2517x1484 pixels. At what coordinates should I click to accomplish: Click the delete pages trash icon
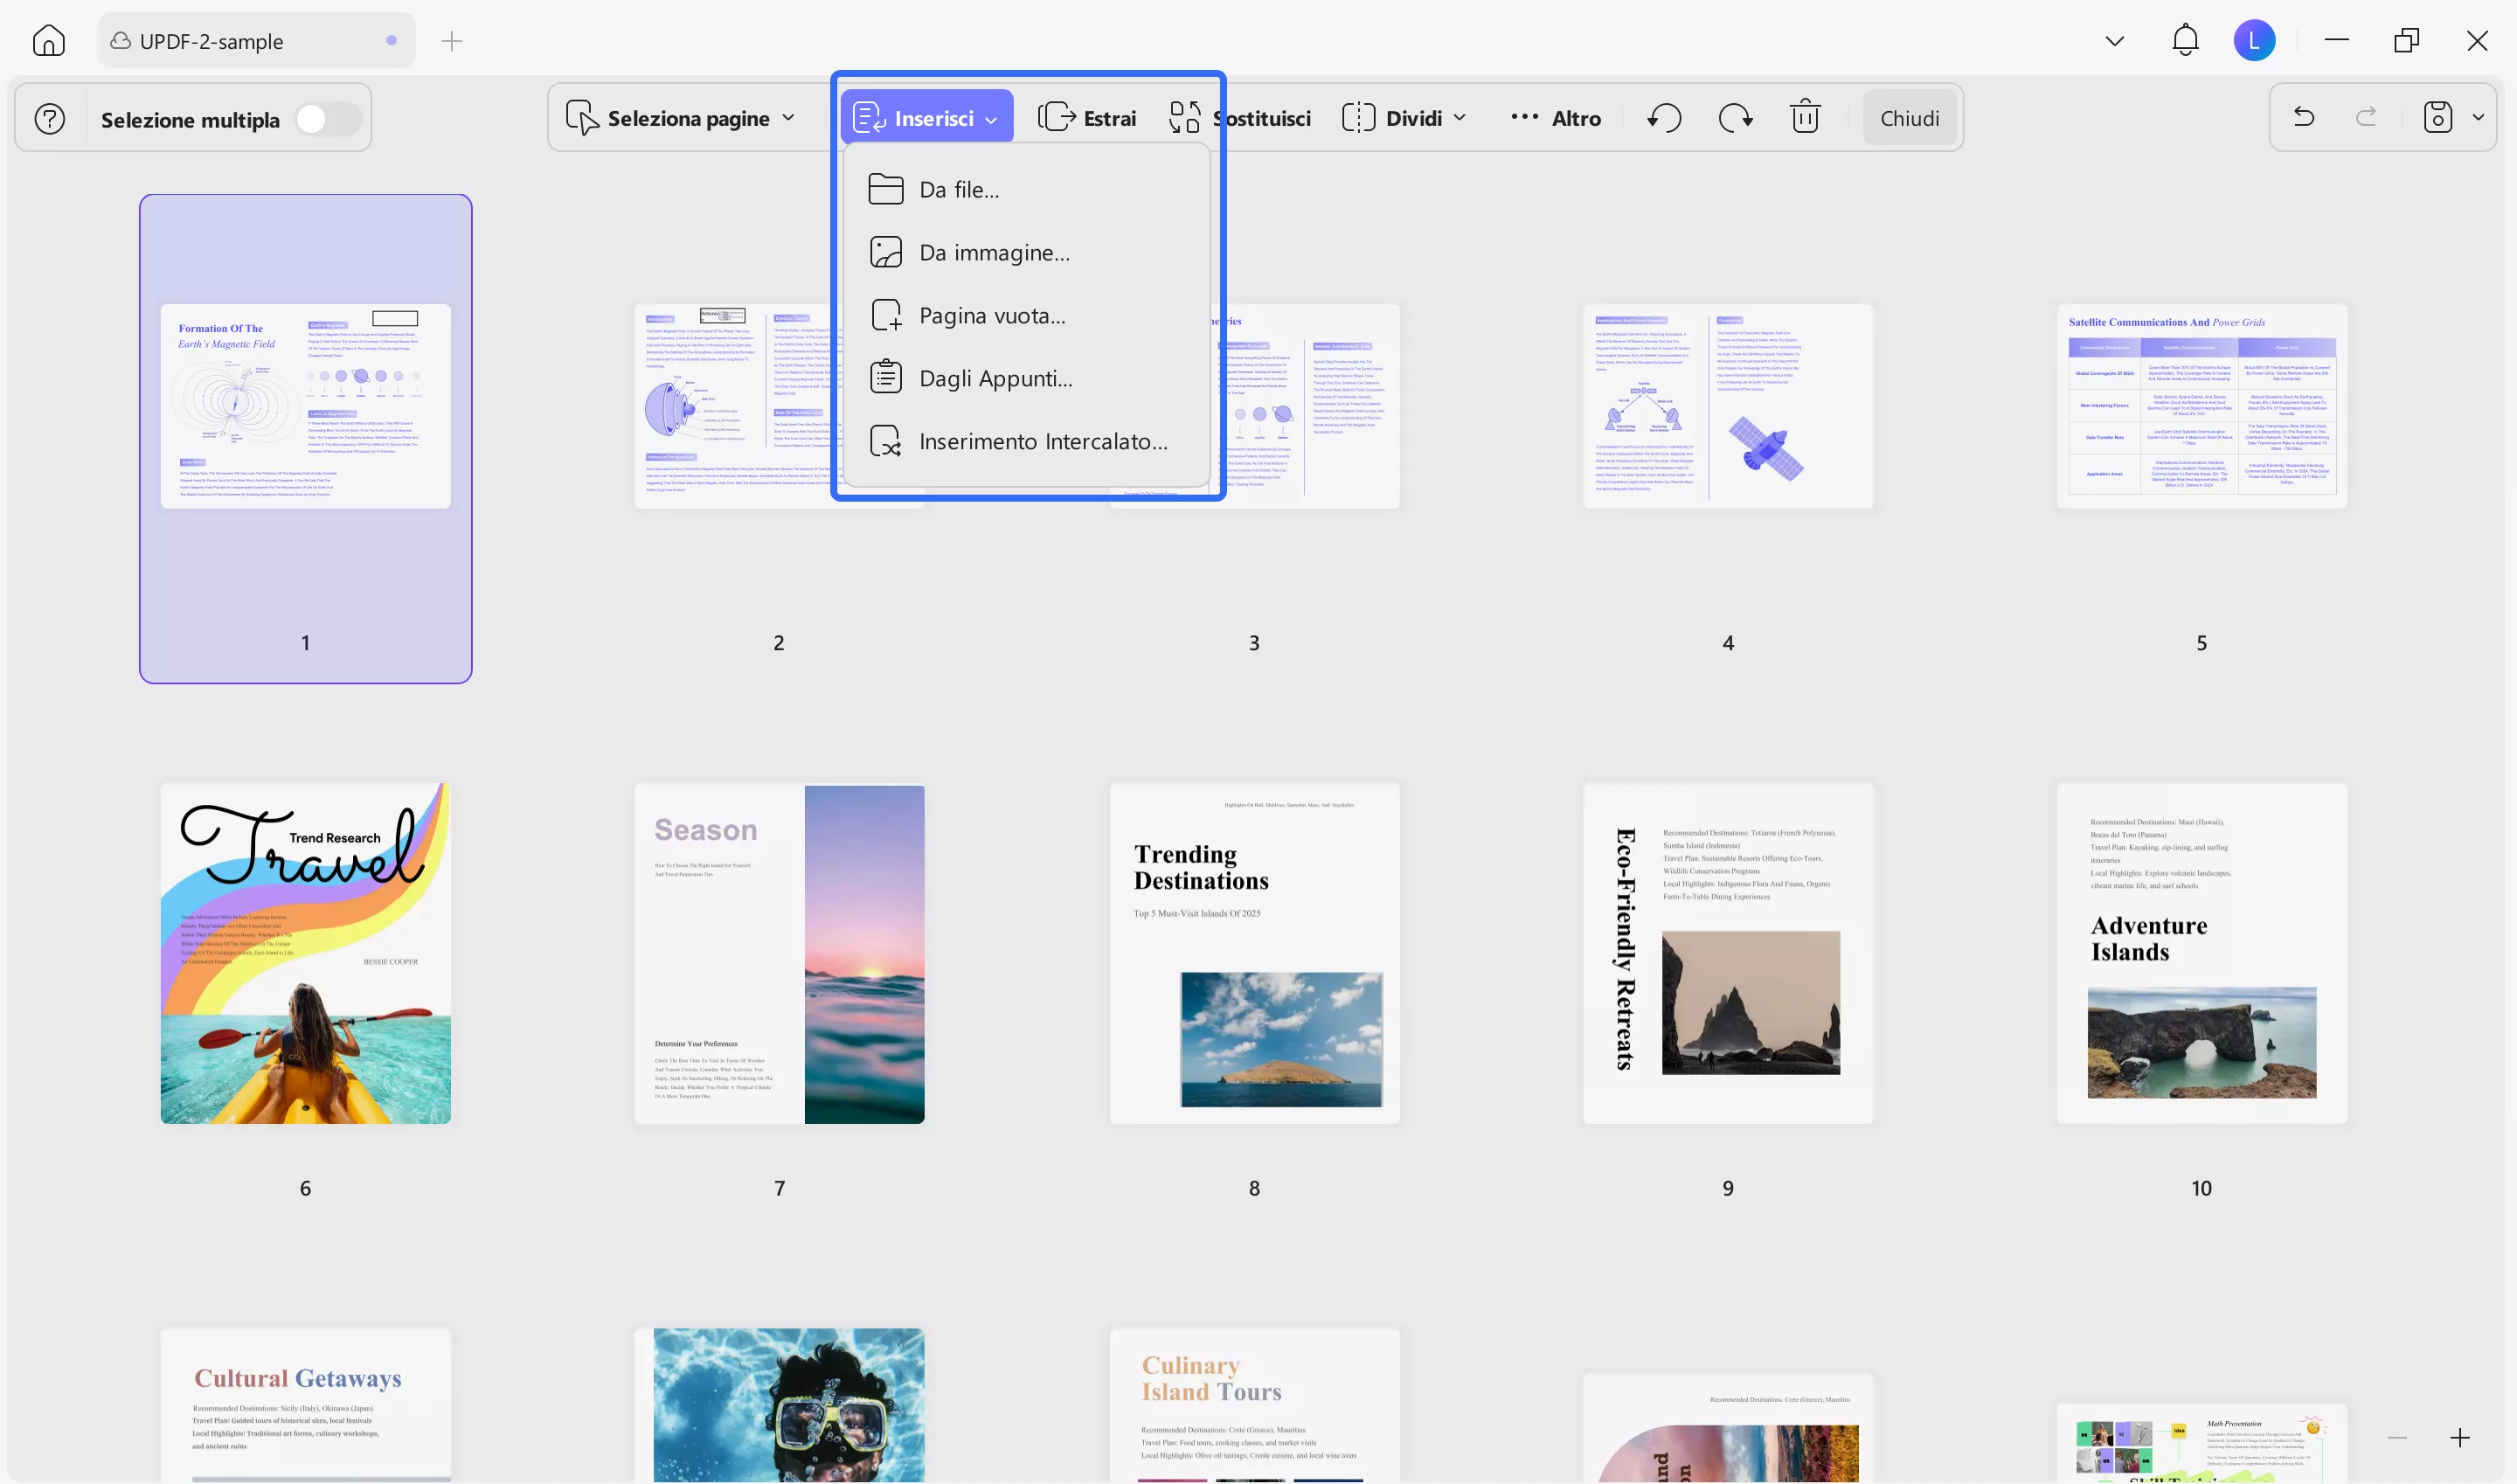(1805, 117)
